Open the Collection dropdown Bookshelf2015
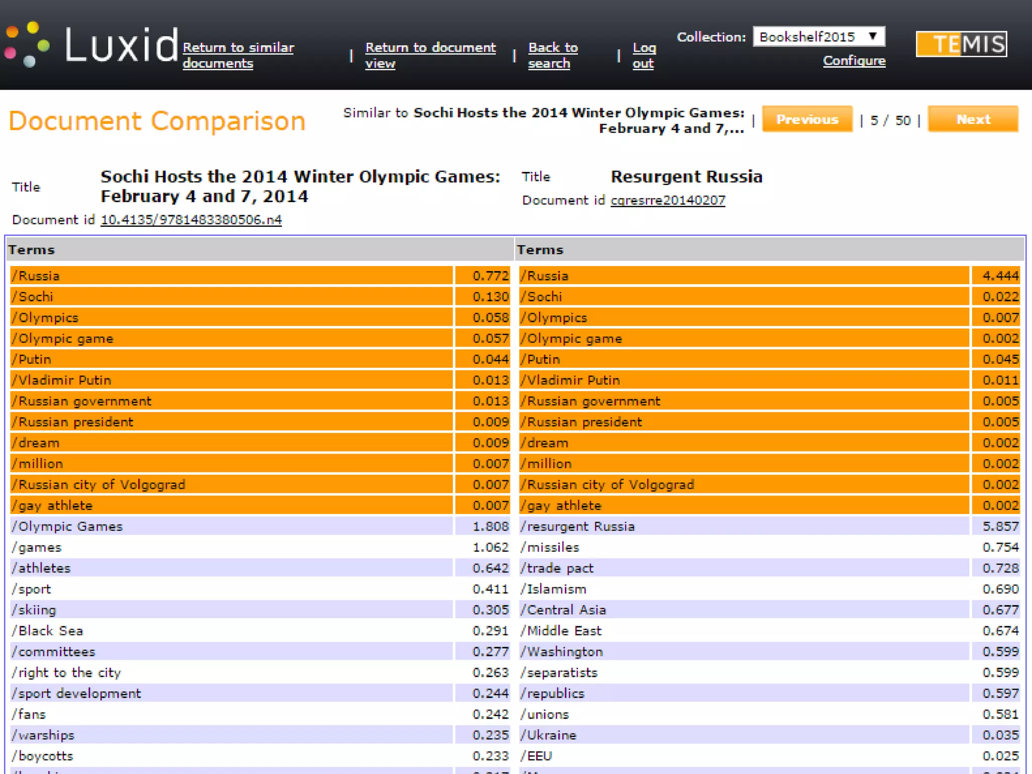The height and width of the screenshot is (774, 1032). (818, 37)
